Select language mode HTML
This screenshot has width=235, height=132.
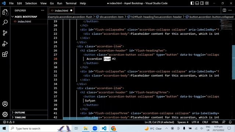click(215, 122)
